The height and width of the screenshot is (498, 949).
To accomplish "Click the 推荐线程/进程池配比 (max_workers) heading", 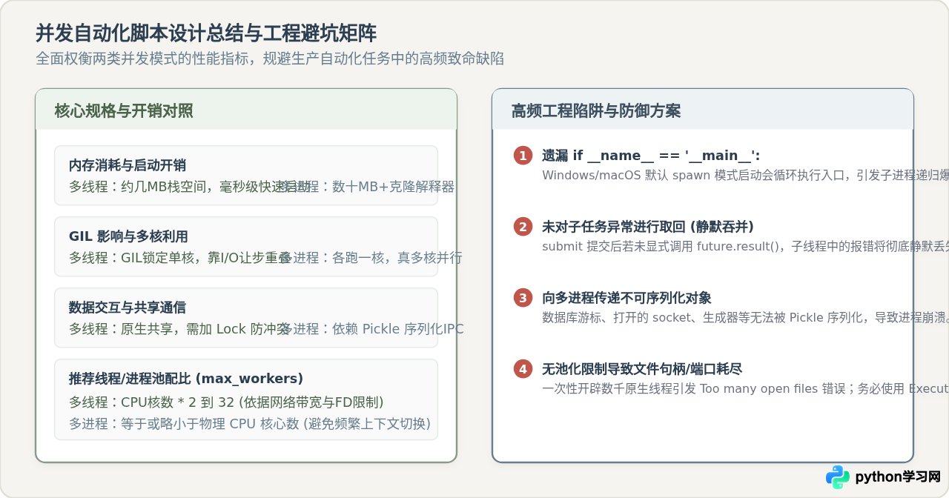I will pos(186,379).
